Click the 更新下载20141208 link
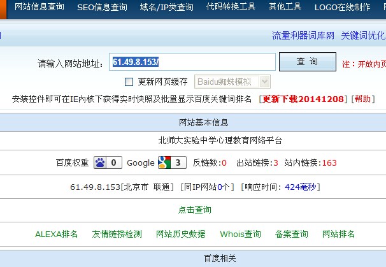The height and width of the screenshot is (267, 386). pos(303,99)
